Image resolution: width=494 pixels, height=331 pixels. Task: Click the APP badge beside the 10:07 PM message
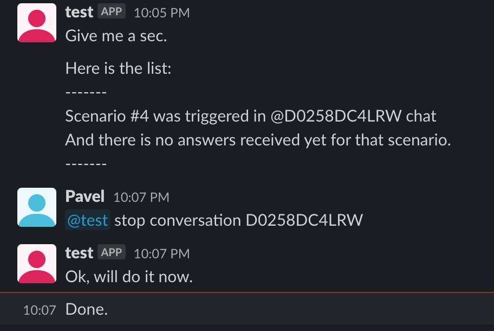112,252
